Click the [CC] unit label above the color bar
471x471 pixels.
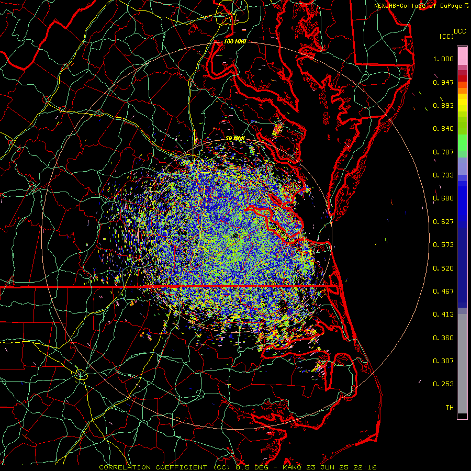446,36
